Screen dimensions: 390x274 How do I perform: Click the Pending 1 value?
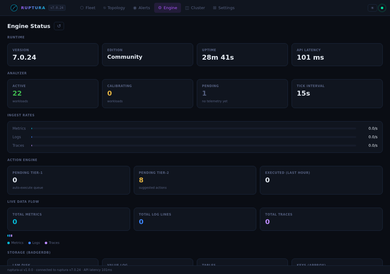204,93
